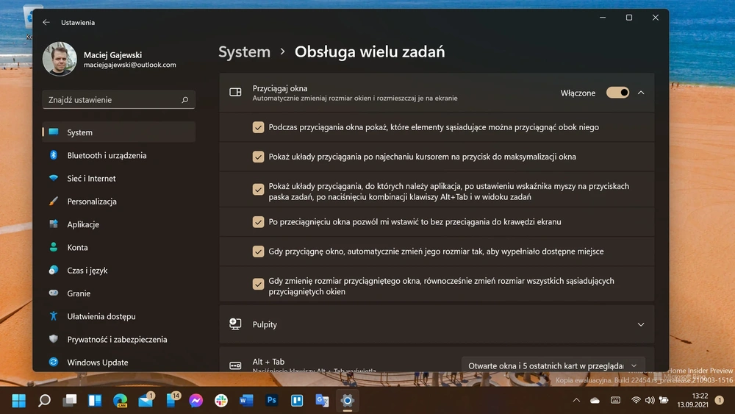Open Widgets from the taskbar
The height and width of the screenshot is (414, 735).
(95, 401)
